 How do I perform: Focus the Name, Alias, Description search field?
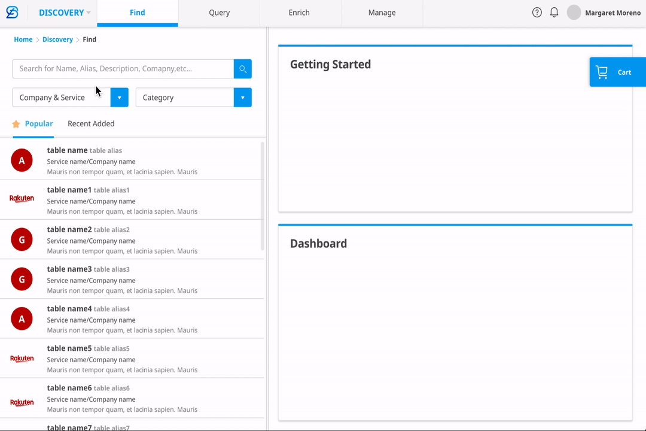point(123,69)
